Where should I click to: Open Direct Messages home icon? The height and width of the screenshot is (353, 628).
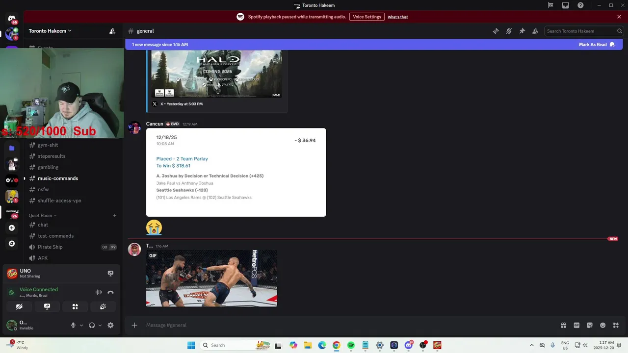click(x=11, y=19)
